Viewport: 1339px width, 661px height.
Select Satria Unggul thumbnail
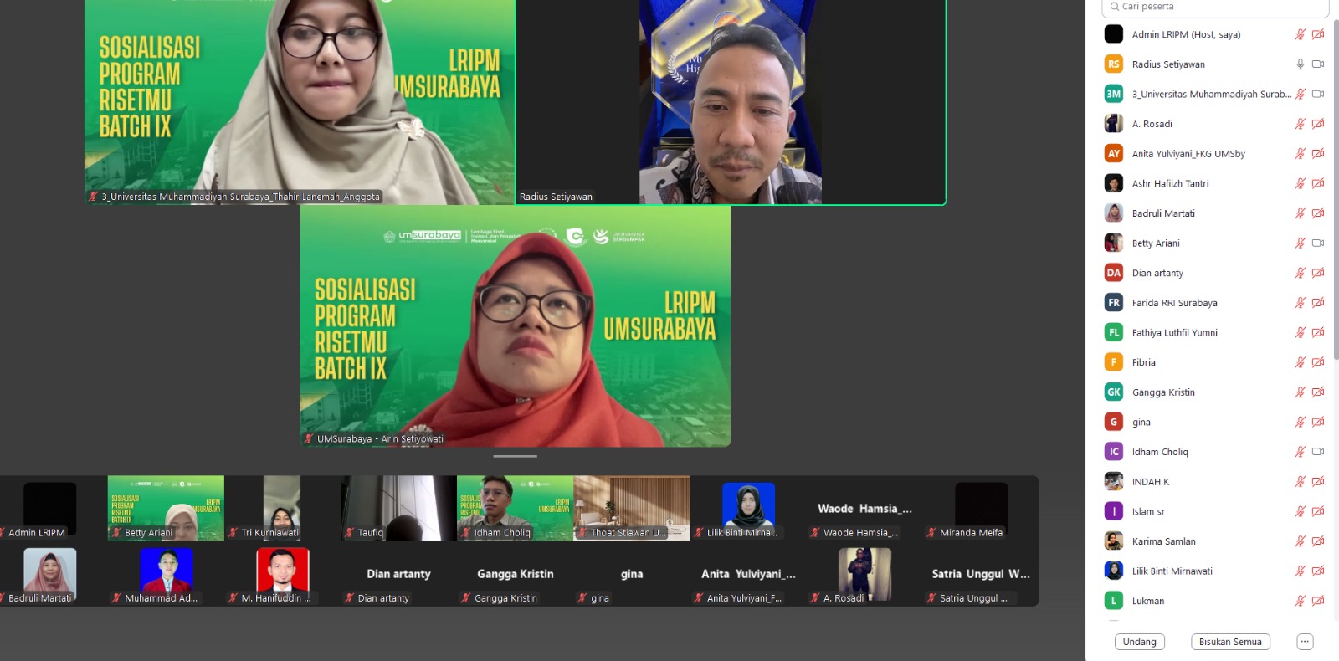981,576
